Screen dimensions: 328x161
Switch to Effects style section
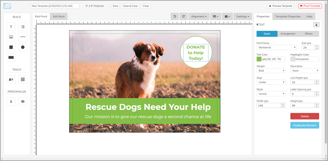(309, 34)
